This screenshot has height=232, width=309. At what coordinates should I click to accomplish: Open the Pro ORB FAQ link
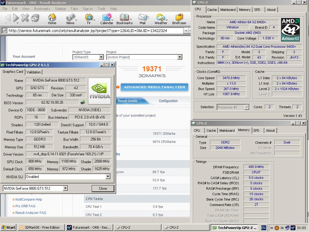pyautogui.click(x=25, y=206)
